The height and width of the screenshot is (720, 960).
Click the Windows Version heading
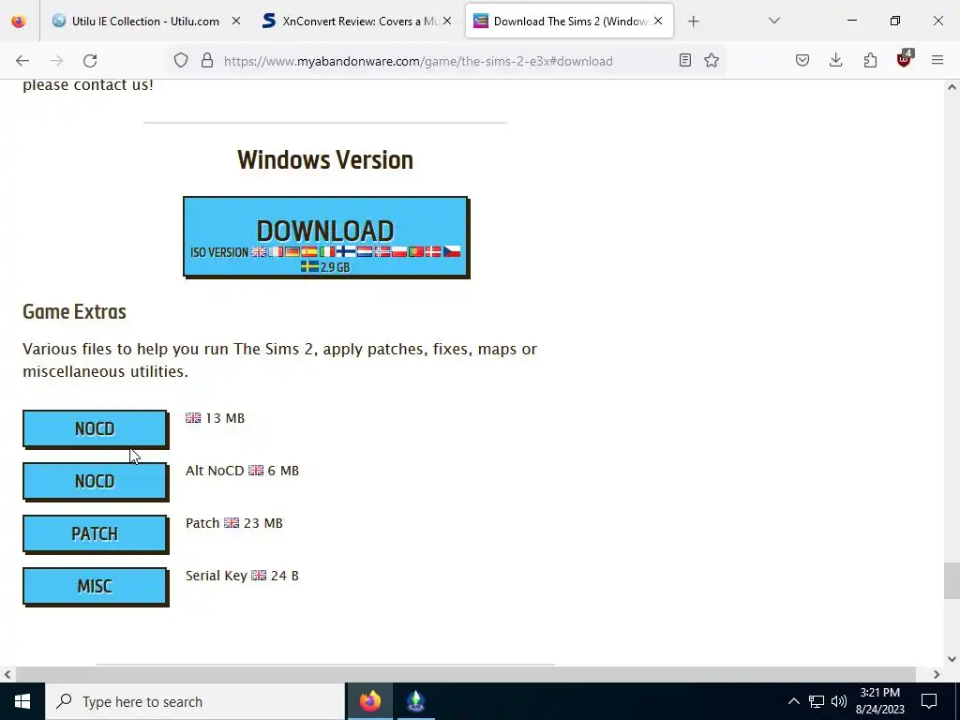325,159
